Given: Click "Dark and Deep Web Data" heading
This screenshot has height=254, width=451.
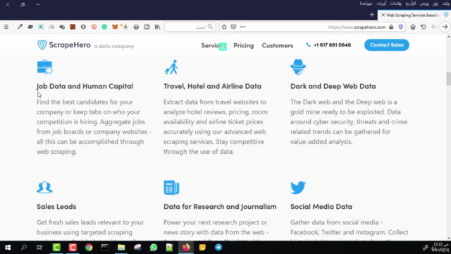Looking at the screenshot, I should [333, 86].
